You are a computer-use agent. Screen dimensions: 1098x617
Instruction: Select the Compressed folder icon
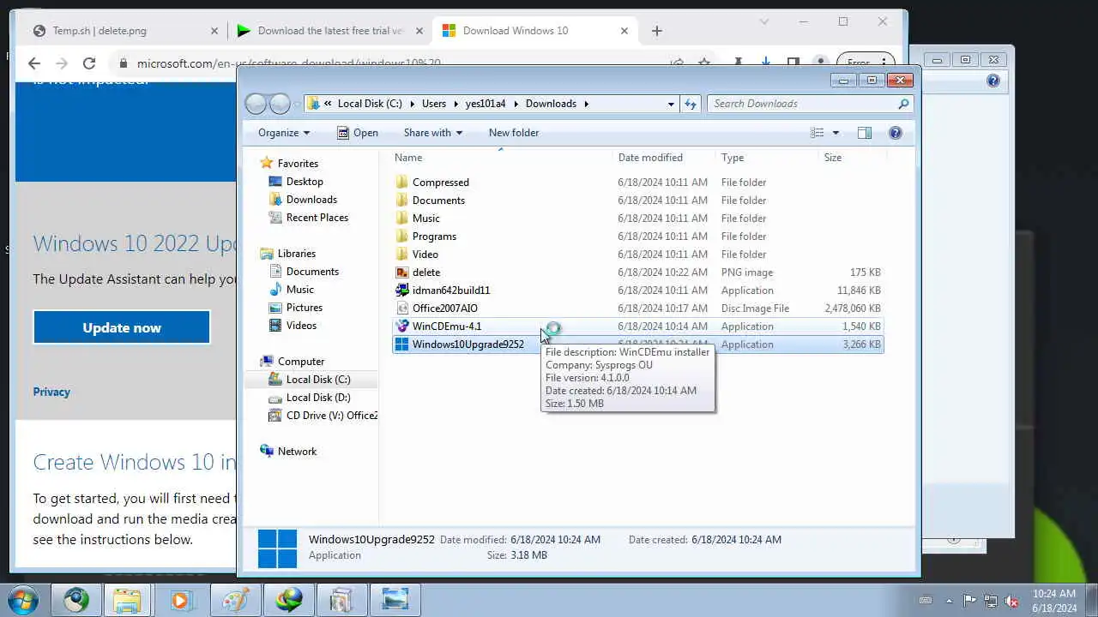coord(402,183)
